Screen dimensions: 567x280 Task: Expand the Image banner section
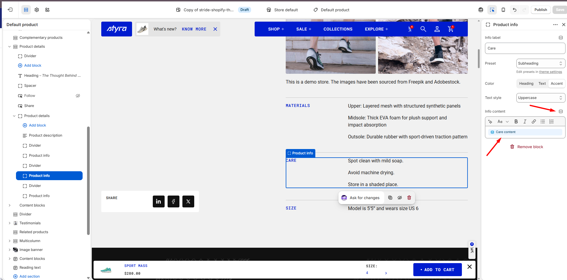(9, 250)
